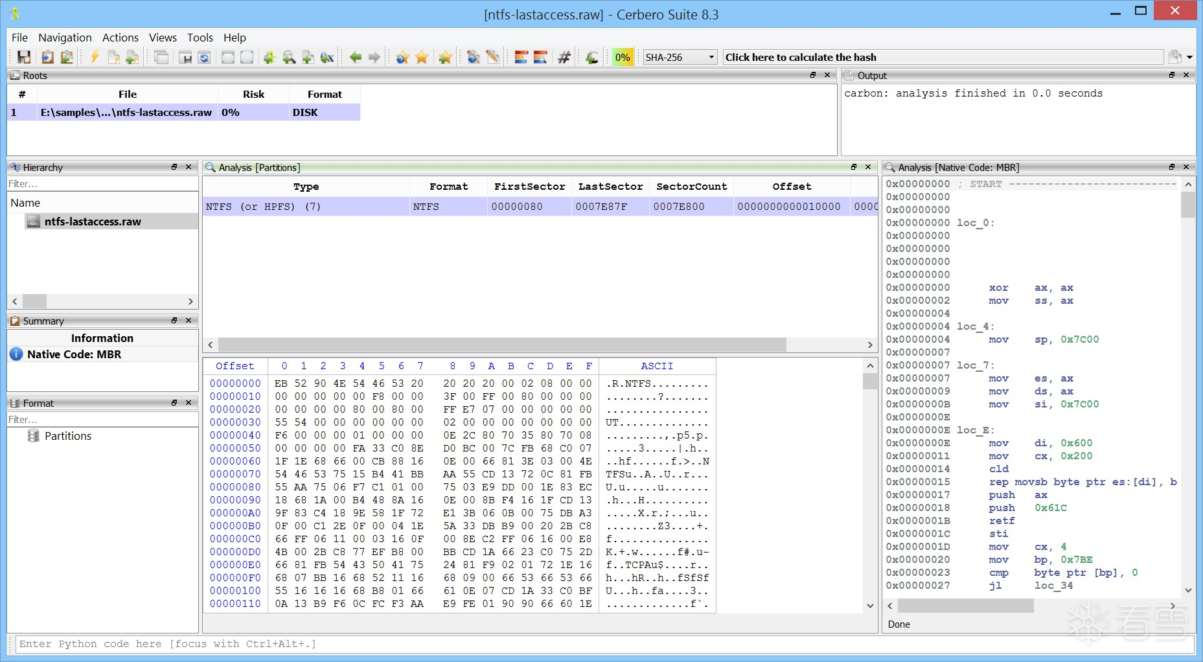Click the hex view vertical scrollbar down arrow
Screen dimensions: 1203x662
coord(870,606)
